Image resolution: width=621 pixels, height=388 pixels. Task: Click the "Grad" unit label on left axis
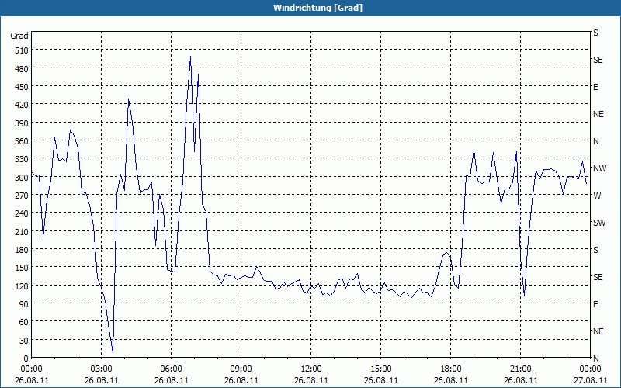coord(19,36)
